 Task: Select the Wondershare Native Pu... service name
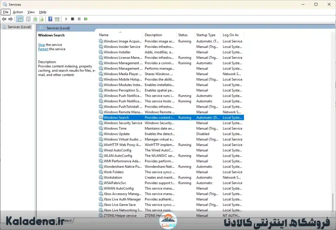click(123, 167)
